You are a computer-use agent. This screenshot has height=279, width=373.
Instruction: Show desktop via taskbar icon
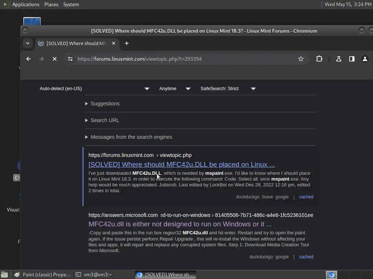[4, 275]
